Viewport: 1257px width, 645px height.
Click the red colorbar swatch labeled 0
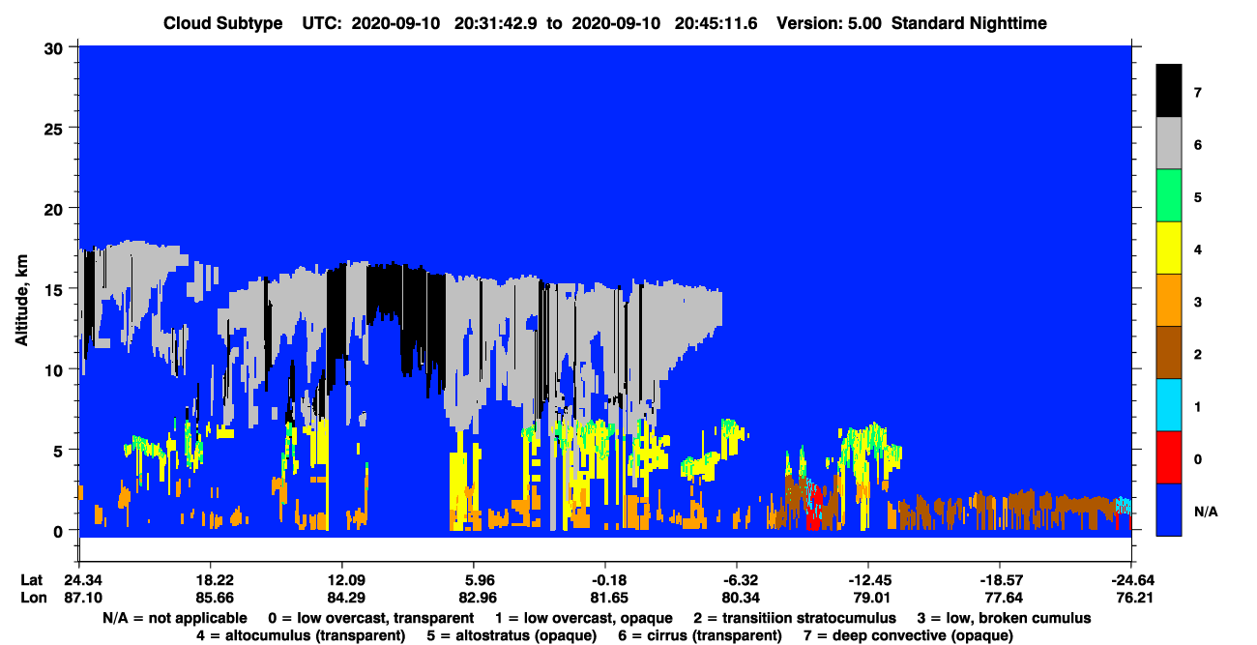[1169, 457]
